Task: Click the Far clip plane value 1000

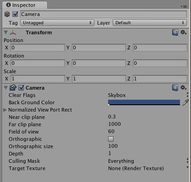Action: click(115, 124)
